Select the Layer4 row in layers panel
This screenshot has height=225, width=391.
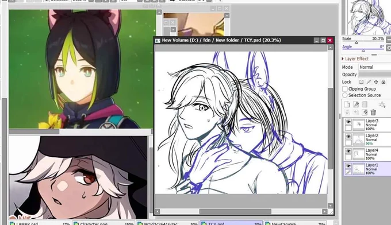367,154
